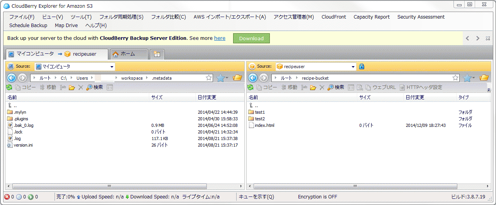Click the forward arrow in the local pane
This screenshot has height=205, width=496.
[x=22, y=78]
